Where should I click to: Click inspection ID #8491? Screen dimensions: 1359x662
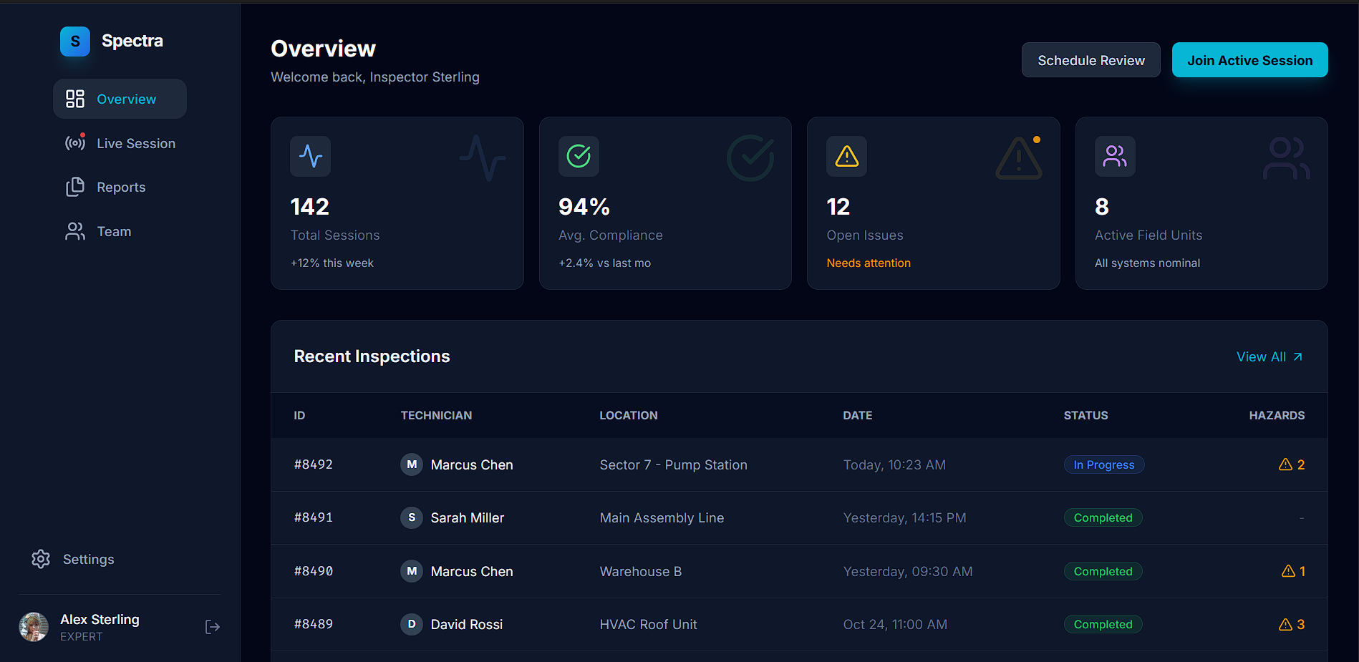point(314,517)
